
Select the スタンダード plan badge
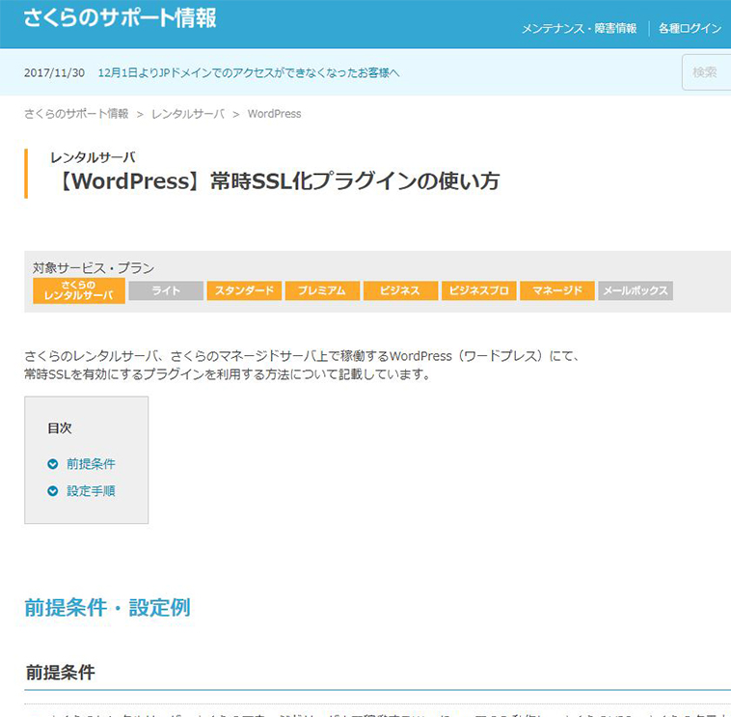244,290
